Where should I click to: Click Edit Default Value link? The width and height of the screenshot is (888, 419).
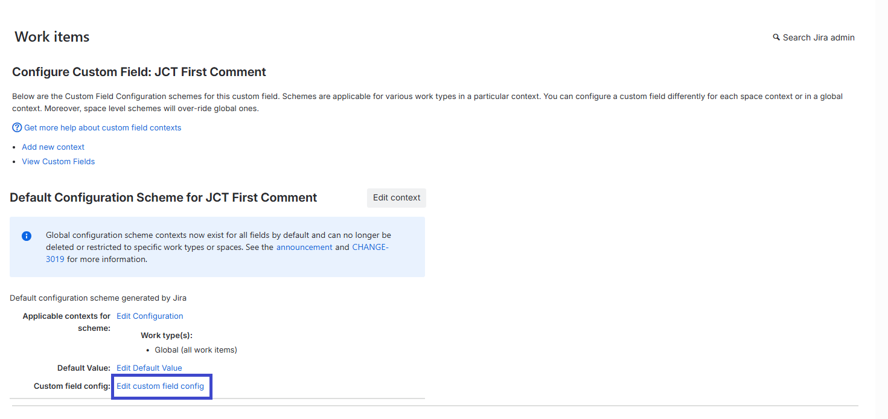coord(149,368)
